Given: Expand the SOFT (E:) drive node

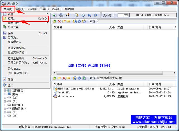Looking at the screenshot, I should click(5, 105).
